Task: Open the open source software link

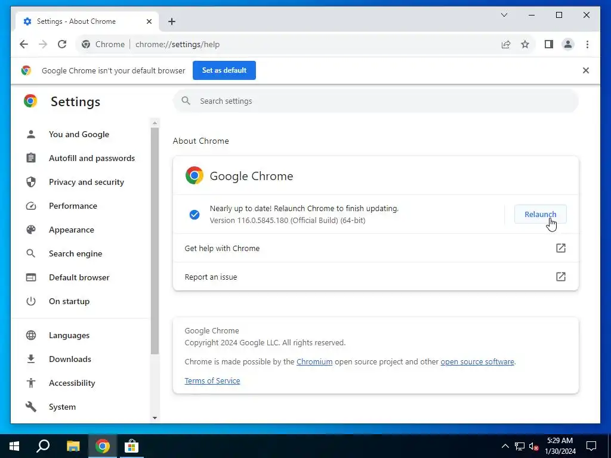Action: point(477,362)
